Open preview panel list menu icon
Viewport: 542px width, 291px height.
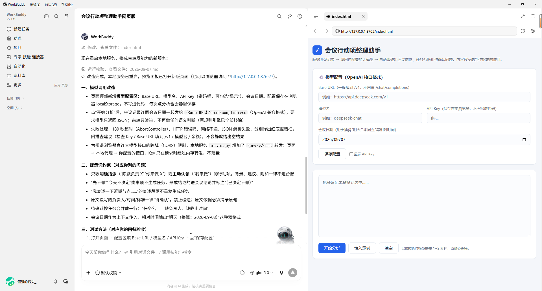316,16
